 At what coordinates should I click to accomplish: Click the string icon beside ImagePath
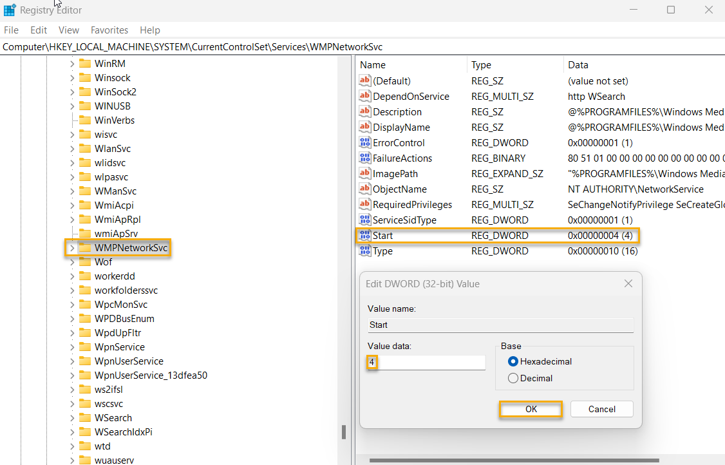(x=365, y=173)
